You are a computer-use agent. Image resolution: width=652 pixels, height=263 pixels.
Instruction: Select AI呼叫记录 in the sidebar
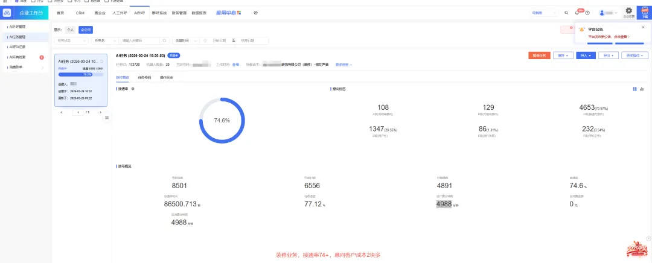[25, 47]
